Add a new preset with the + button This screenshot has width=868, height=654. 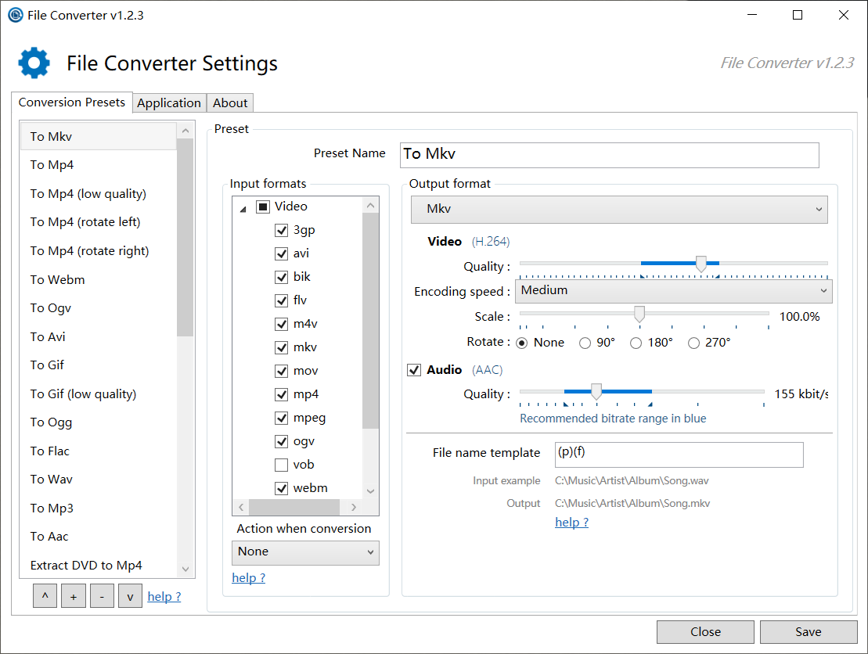(73, 595)
